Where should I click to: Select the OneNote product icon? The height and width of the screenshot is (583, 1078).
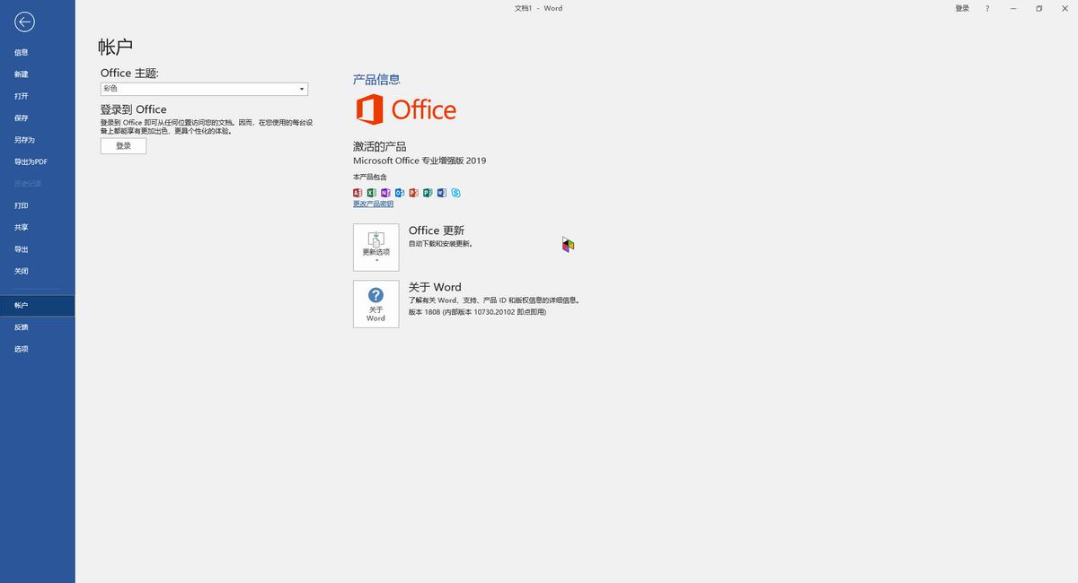point(384,192)
